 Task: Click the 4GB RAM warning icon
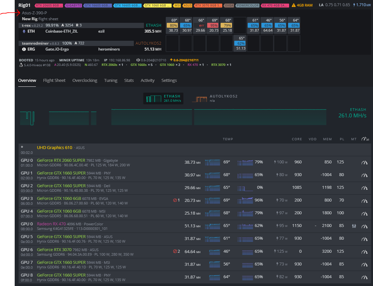click(293, 6)
